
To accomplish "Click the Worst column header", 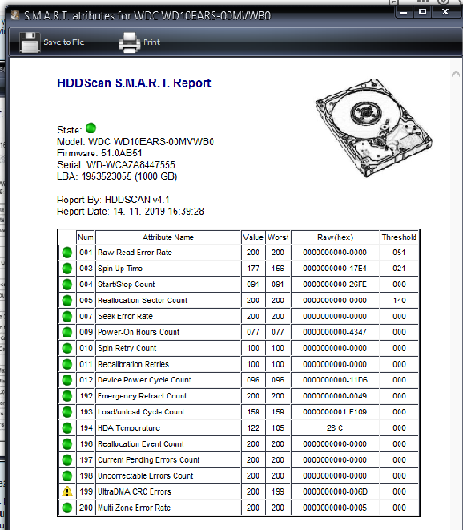I will point(278,238).
